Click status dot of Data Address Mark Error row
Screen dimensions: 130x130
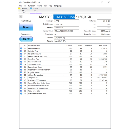pyautogui.click(x=21, y=94)
